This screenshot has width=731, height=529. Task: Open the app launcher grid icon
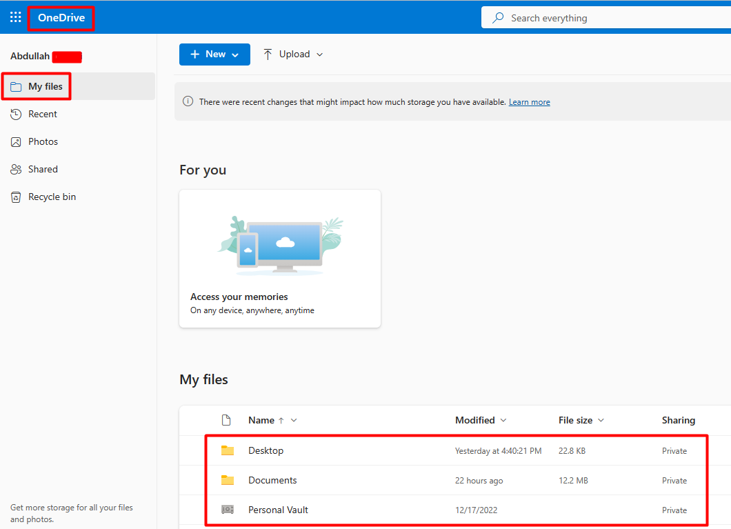[15, 18]
